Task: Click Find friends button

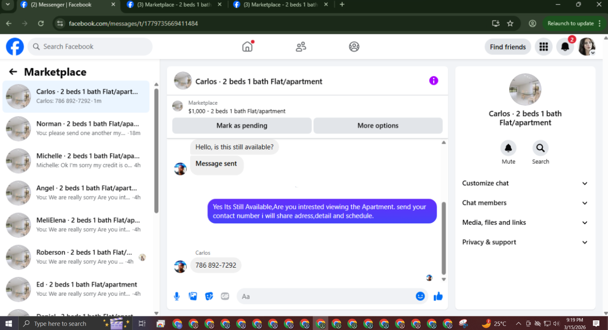Action: [508, 46]
